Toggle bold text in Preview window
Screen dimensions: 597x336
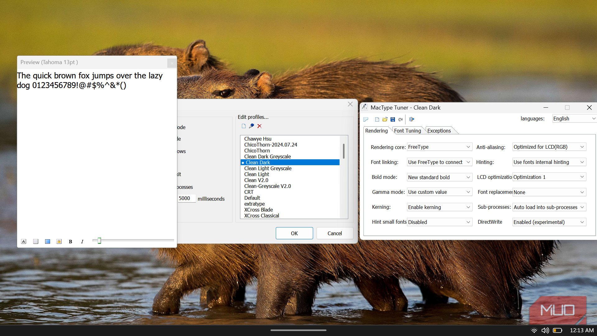pyautogui.click(x=71, y=241)
